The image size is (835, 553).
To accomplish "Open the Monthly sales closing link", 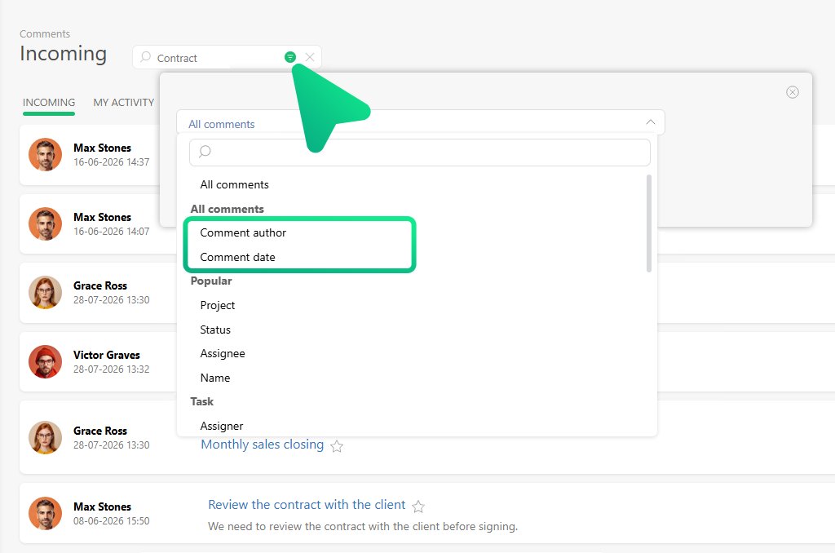I will click(262, 445).
